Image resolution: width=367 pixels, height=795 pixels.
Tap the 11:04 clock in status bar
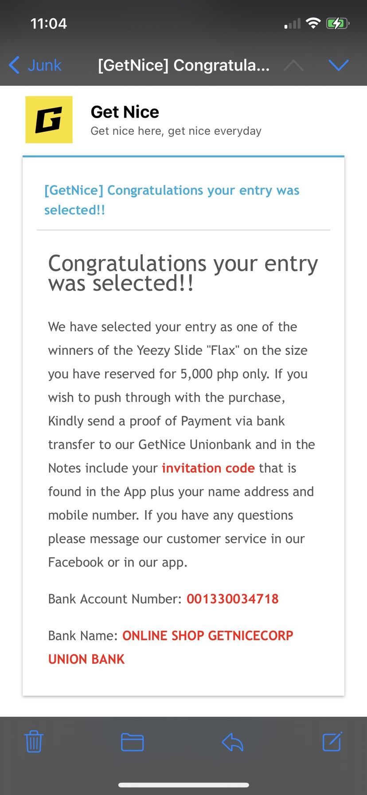click(x=49, y=23)
